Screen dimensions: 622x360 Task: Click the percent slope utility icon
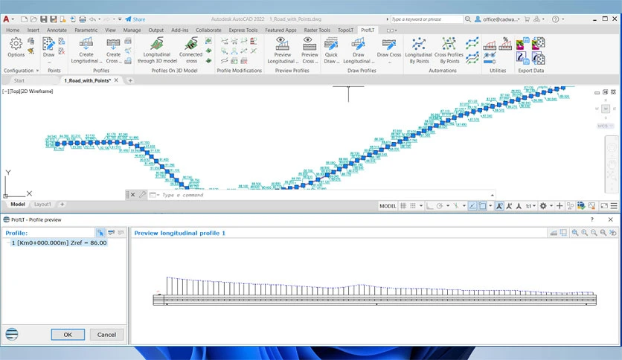[505, 43]
